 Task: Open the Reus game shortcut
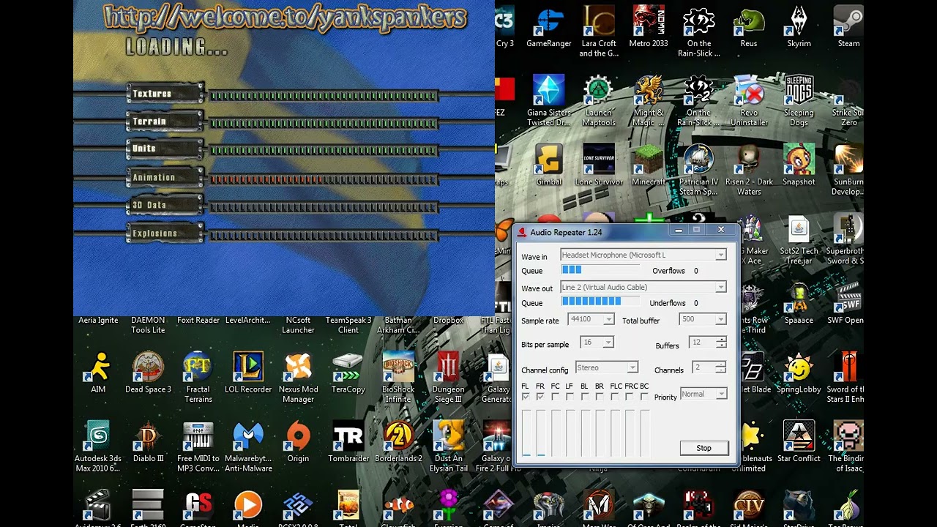(749, 28)
